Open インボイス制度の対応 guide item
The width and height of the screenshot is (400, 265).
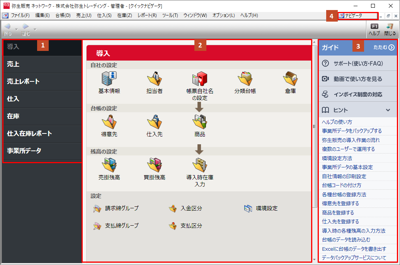(x=357, y=95)
